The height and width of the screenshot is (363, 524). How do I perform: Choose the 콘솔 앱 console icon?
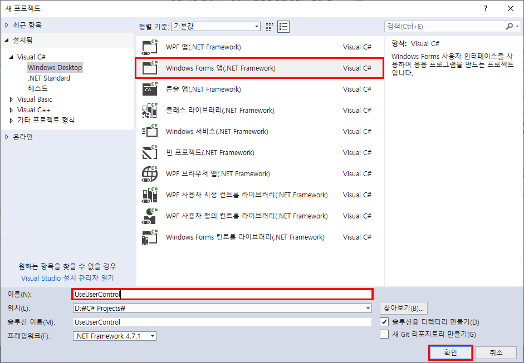(x=149, y=89)
